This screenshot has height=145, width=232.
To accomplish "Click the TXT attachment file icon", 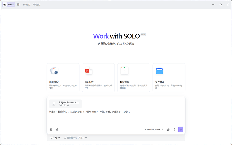I will pos(54,104).
